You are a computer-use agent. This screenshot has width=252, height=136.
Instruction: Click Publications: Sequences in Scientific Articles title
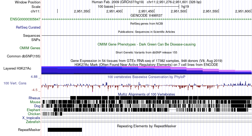[x=146, y=32]
